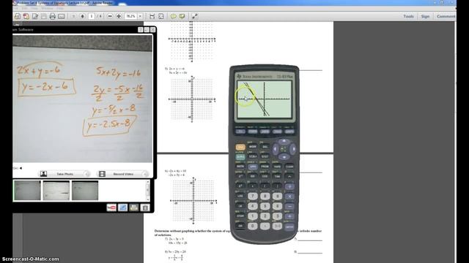Click the calculator ENTER key
This screenshot has height=263, width=469.
[289, 227]
